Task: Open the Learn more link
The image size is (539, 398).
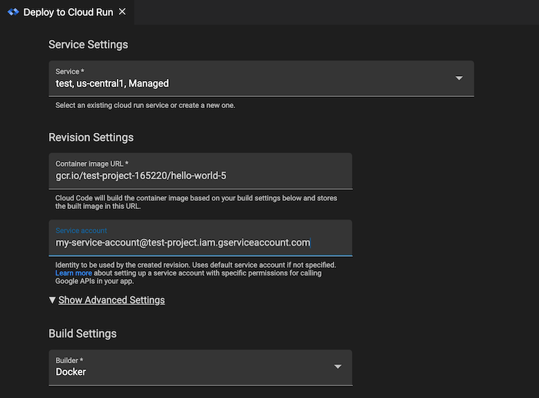Action: (x=69, y=273)
